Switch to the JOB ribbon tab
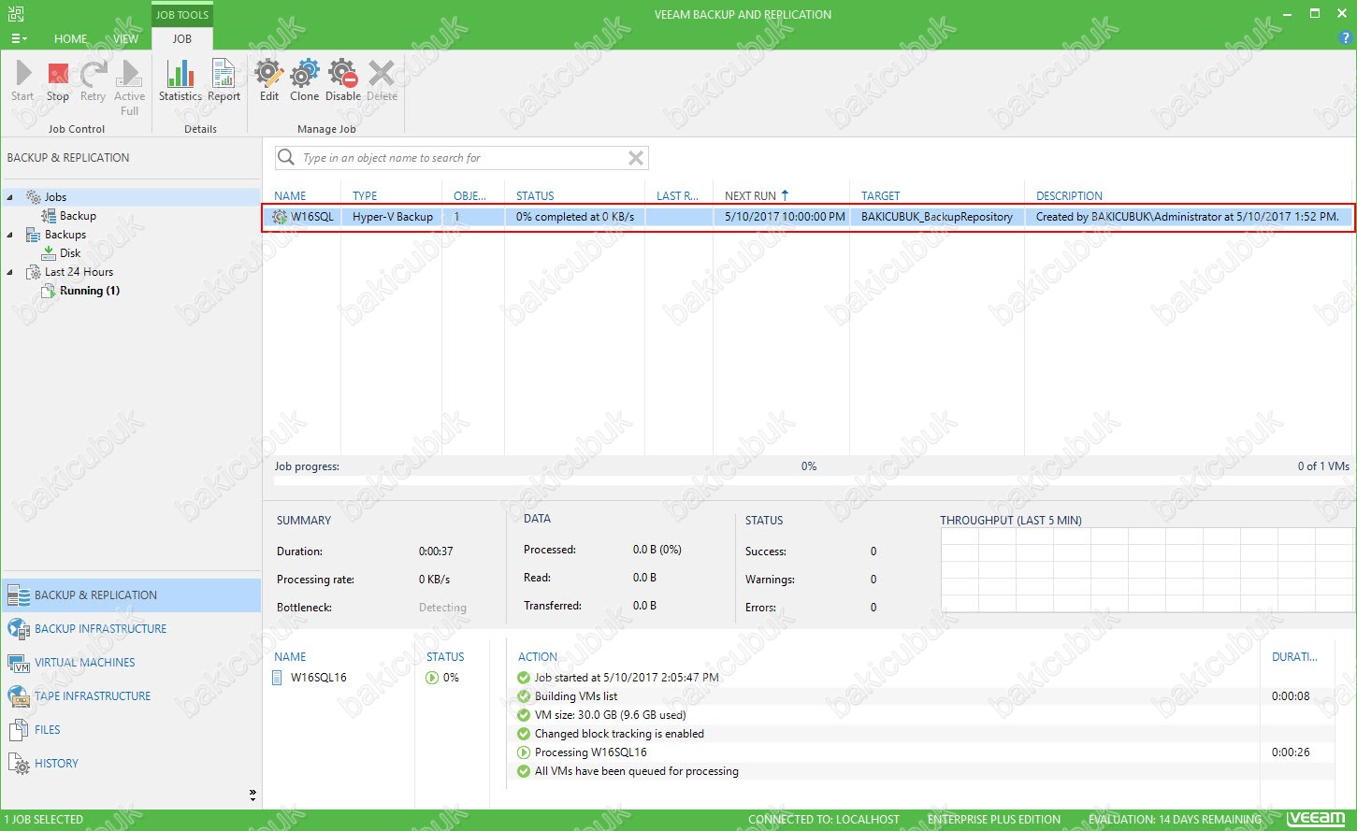 [x=182, y=39]
